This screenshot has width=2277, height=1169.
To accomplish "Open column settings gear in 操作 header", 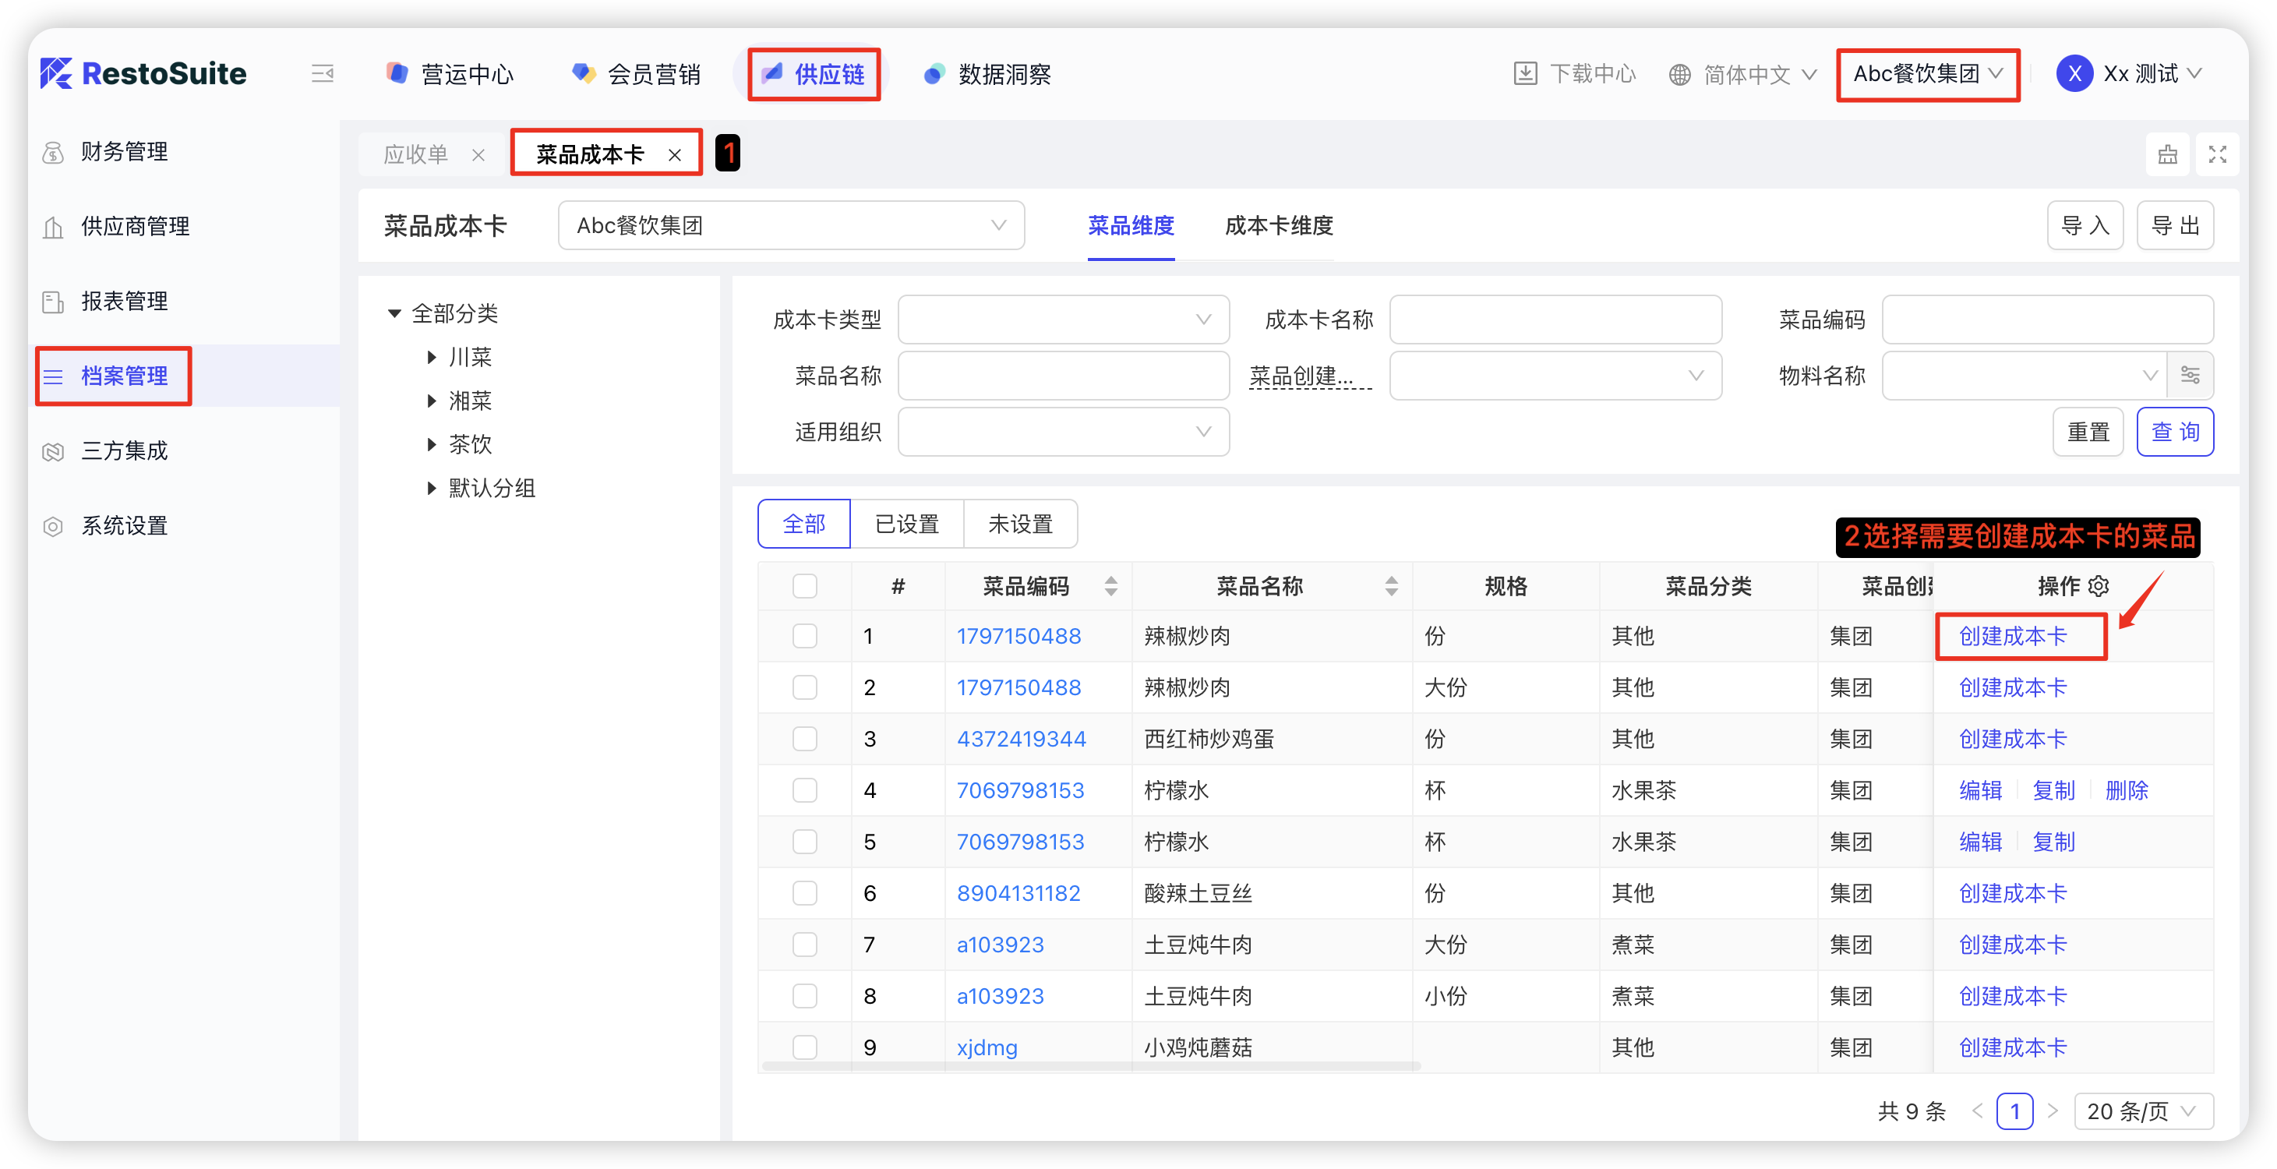I will click(x=2099, y=585).
